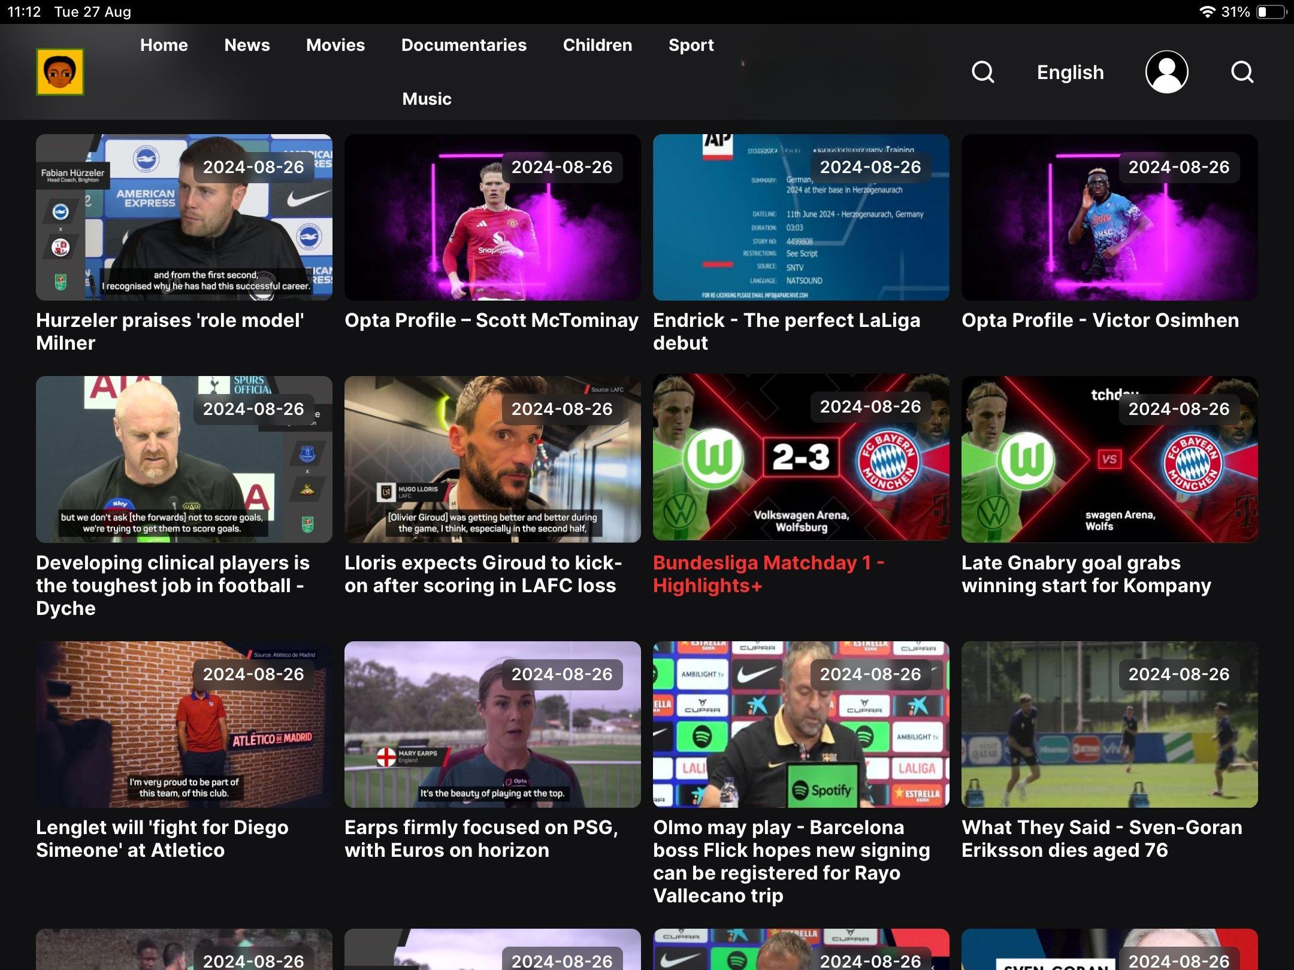Switch to the News section
Image resolution: width=1294 pixels, height=970 pixels.
(247, 45)
